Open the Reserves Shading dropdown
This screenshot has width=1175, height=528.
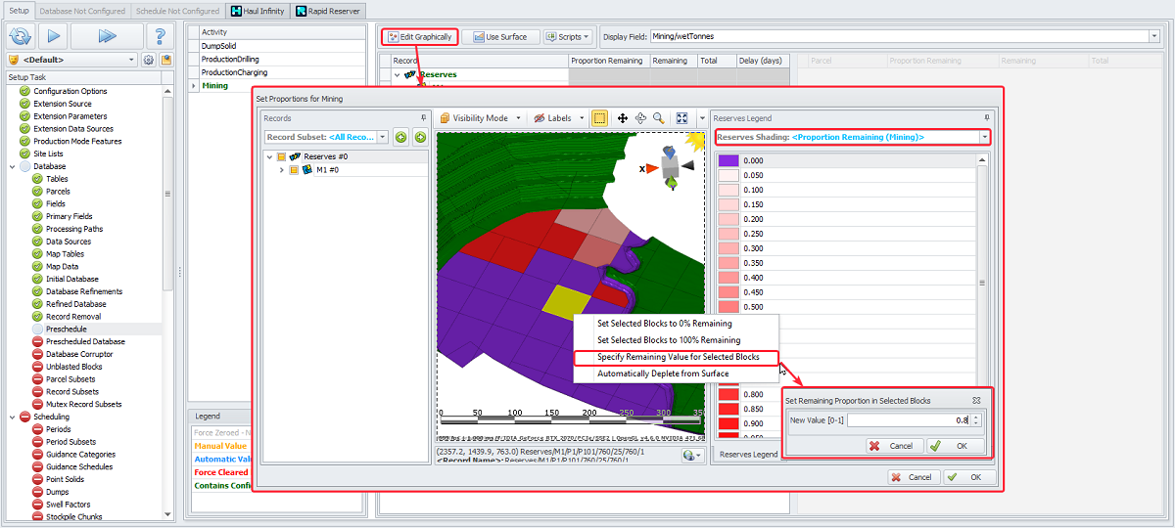[983, 137]
